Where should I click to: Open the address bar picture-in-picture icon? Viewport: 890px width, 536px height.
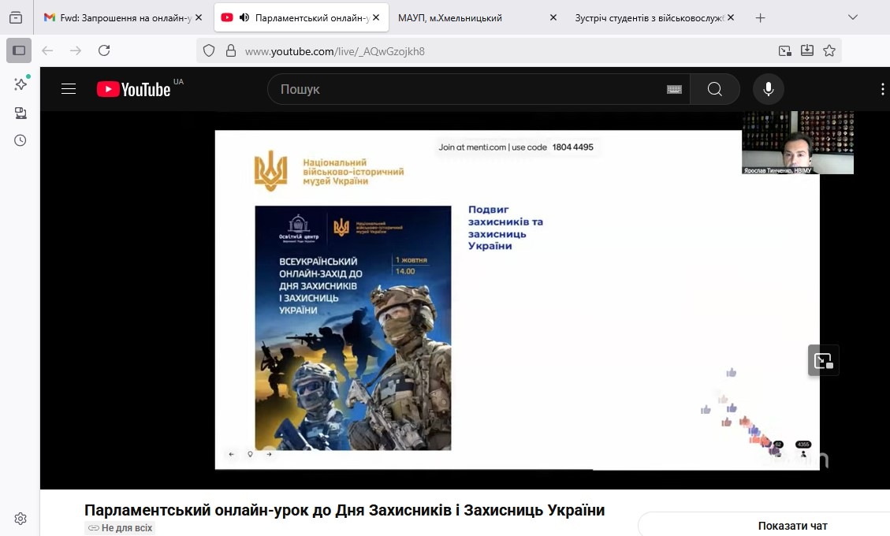[x=785, y=50]
